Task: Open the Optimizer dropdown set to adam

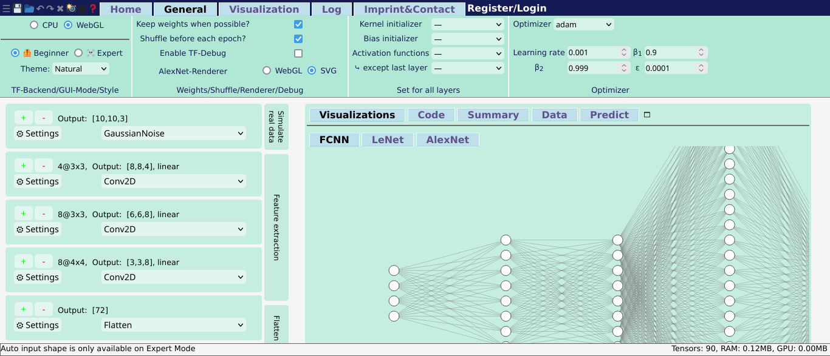Action: pyautogui.click(x=584, y=24)
